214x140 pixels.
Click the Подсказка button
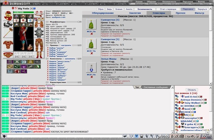pos(188,9)
